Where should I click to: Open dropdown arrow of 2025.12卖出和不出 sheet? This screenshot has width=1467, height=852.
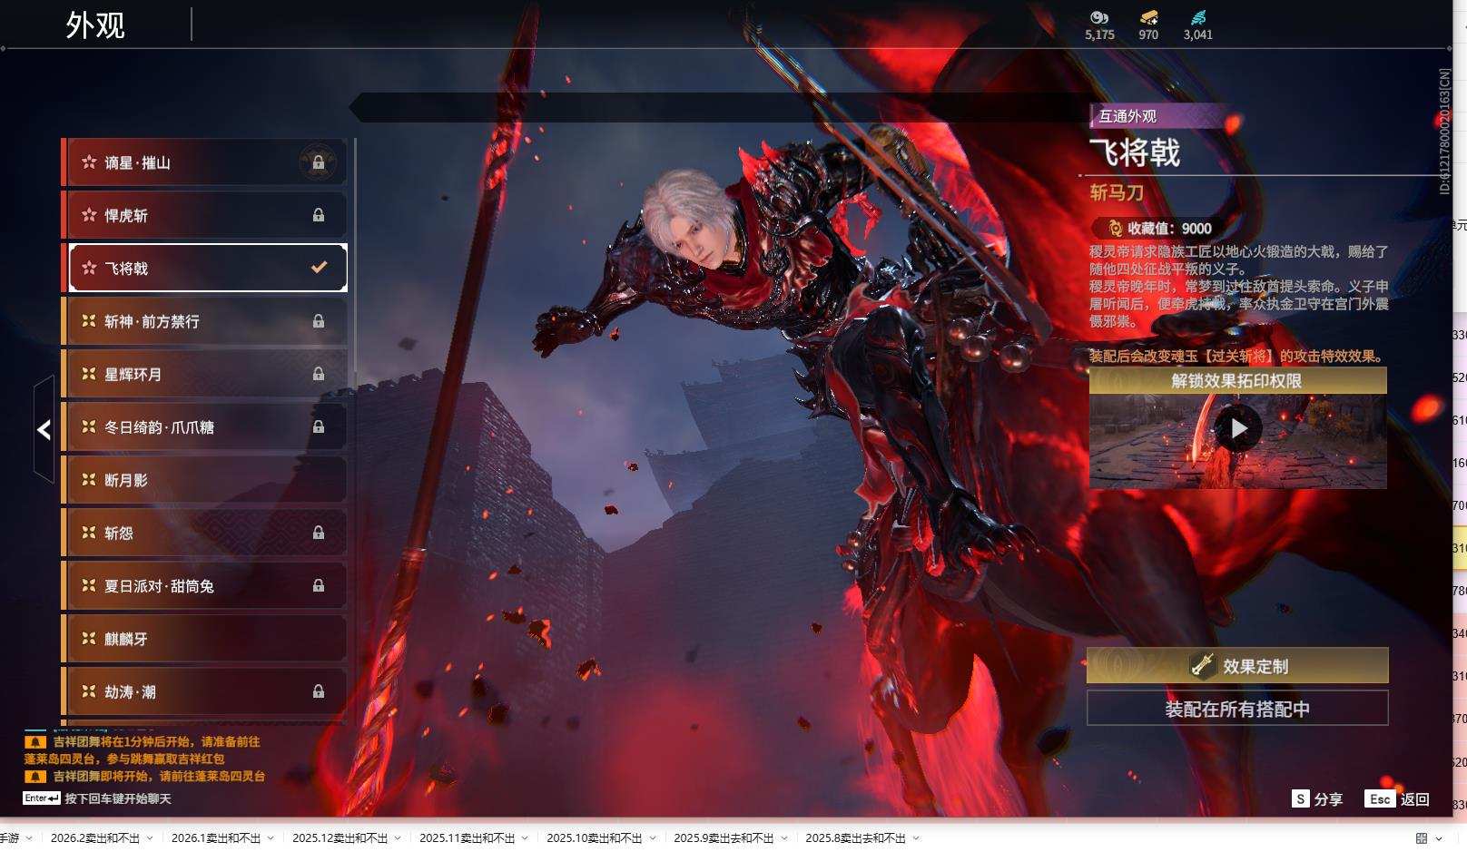(398, 838)
